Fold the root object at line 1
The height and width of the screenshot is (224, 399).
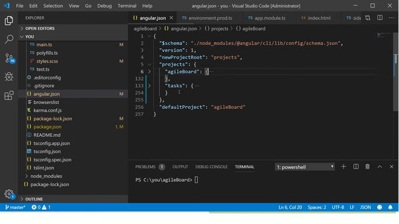point(150,36)
